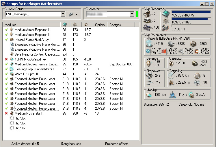216x147 pixels.
Task: Click the green character status indicator
Action: [137, 14]
